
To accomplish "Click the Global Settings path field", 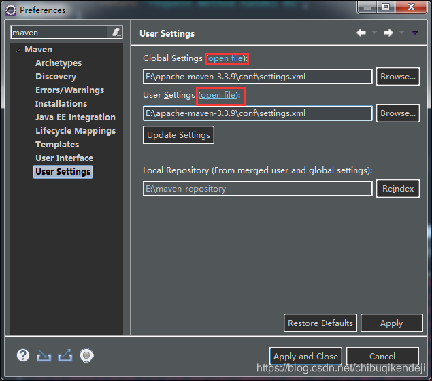I will tap(258, 77).
